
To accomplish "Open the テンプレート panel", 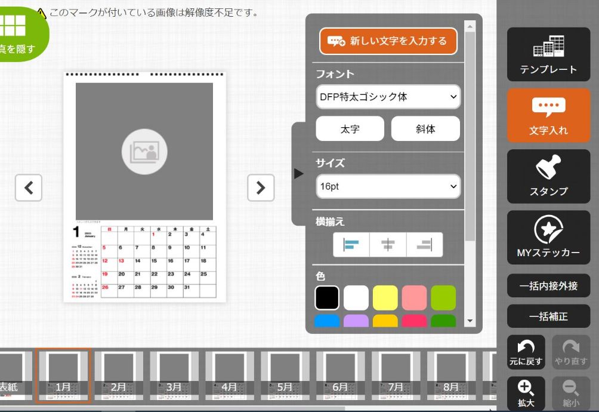I will 548,54.
